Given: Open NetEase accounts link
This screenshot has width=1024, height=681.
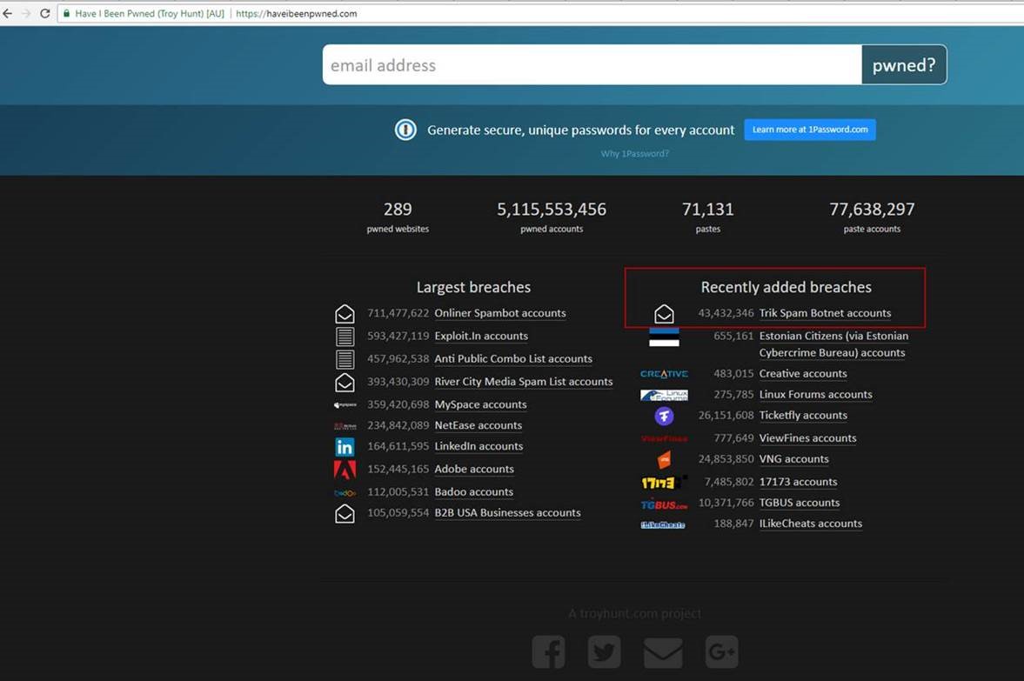Looking at the screenshot, I should (x=478, y=425).
